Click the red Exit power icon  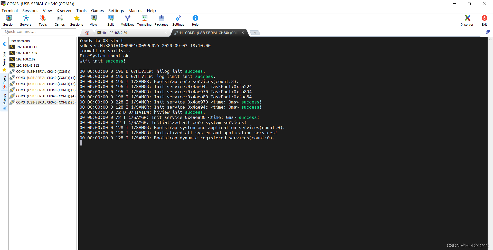pyautogui.click(x=484, y=20)
